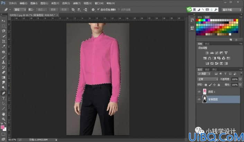Open the 填充 fill slider arrow
Viewport: 244px width, 142px height.
click(240, 85)
